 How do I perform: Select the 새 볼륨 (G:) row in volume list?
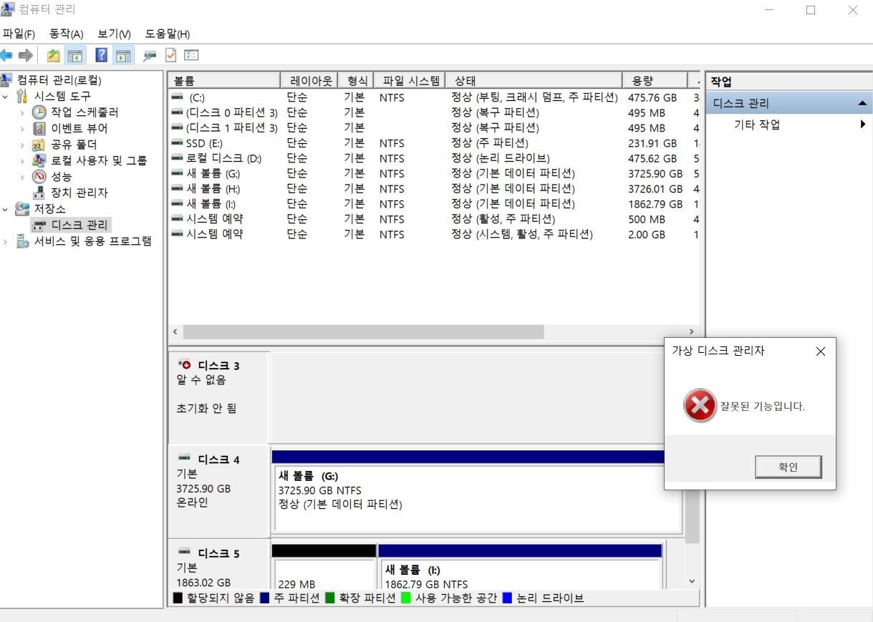coord(433,173)
